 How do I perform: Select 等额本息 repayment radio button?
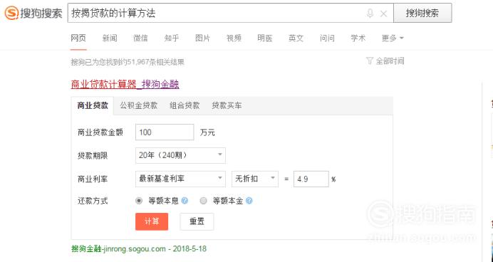pos(139,201)
